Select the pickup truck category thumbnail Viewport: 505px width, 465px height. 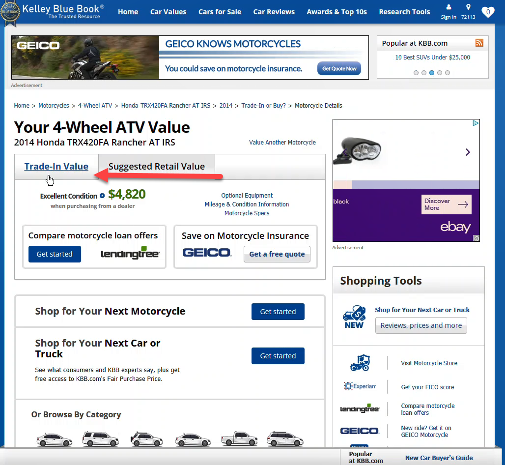point(239,438)
